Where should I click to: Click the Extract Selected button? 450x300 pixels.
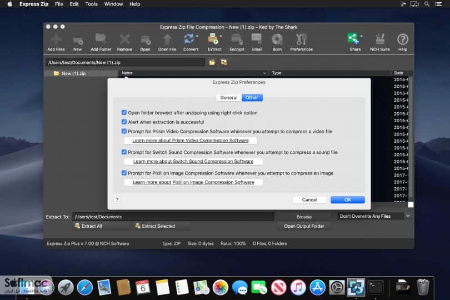tap(162, 226)
